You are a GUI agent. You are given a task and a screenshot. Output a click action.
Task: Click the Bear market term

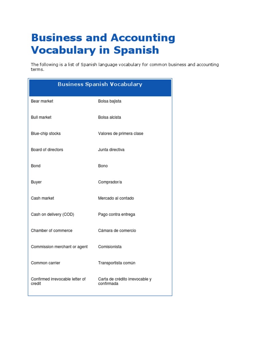(42, 101)
